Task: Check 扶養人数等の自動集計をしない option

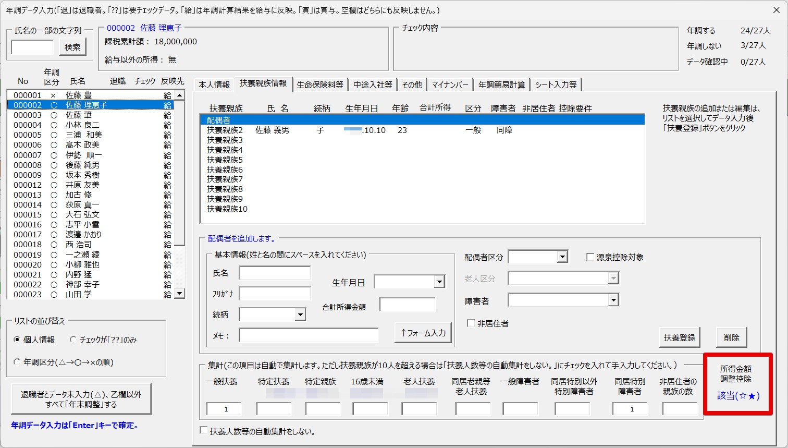Action: click(204, 431)
